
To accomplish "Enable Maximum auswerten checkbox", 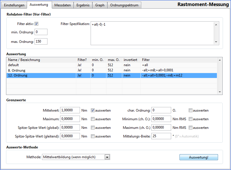I will click(93, 119).
